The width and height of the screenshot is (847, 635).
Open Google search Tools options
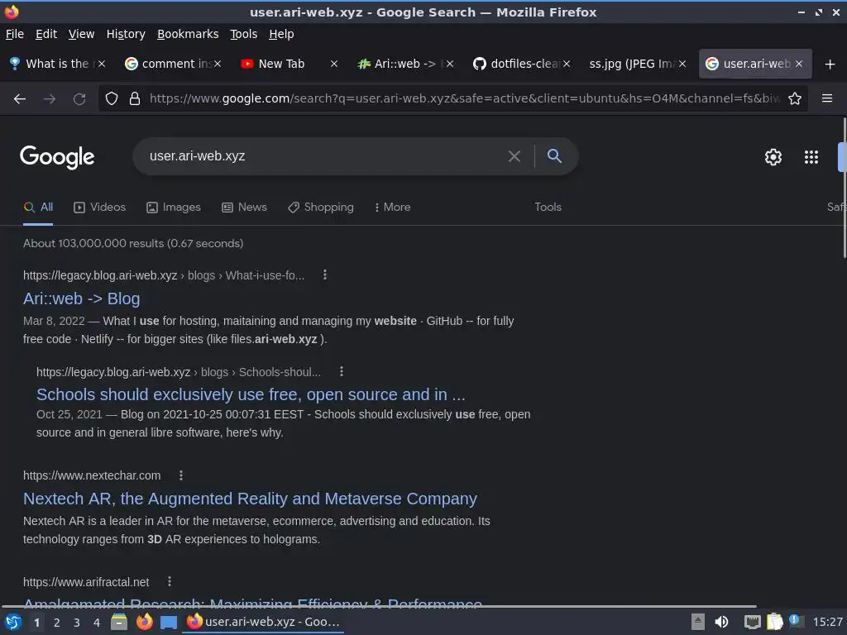click(548, 208)
